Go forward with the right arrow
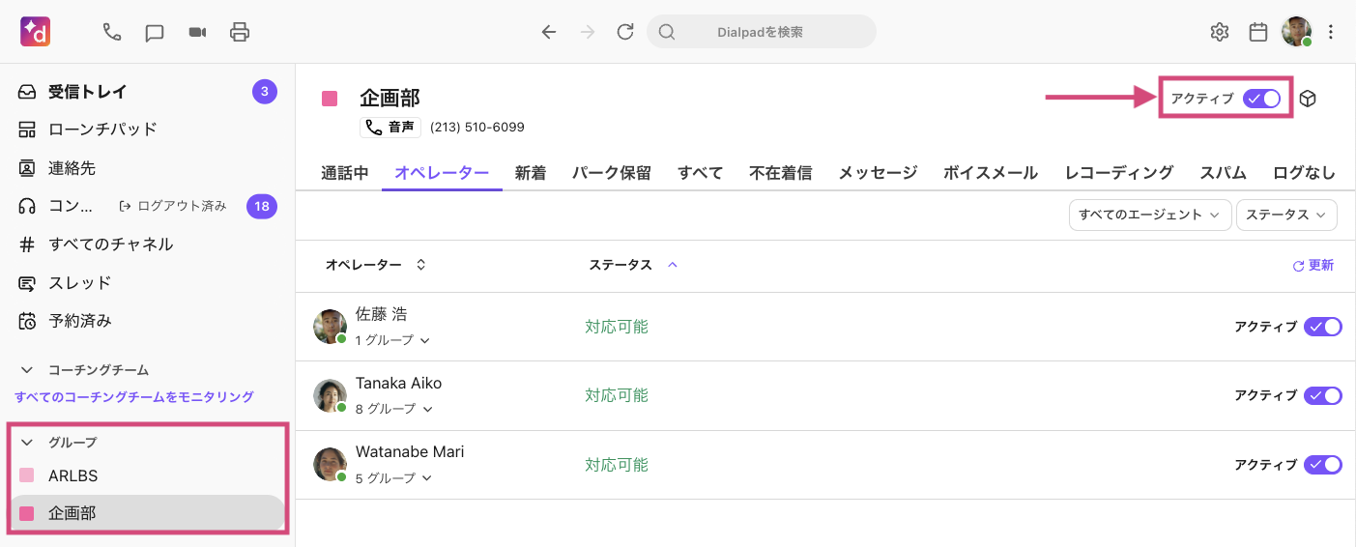 (x=588, y=32)
